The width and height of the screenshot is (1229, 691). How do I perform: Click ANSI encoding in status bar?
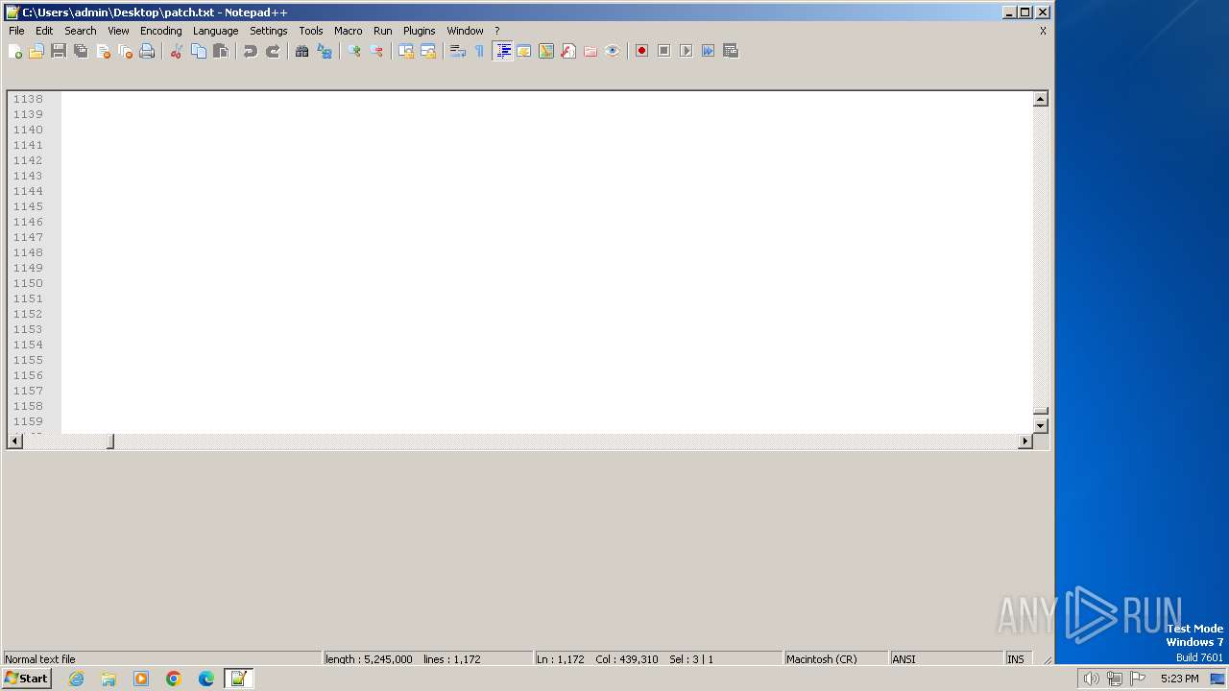pos(946,659)
